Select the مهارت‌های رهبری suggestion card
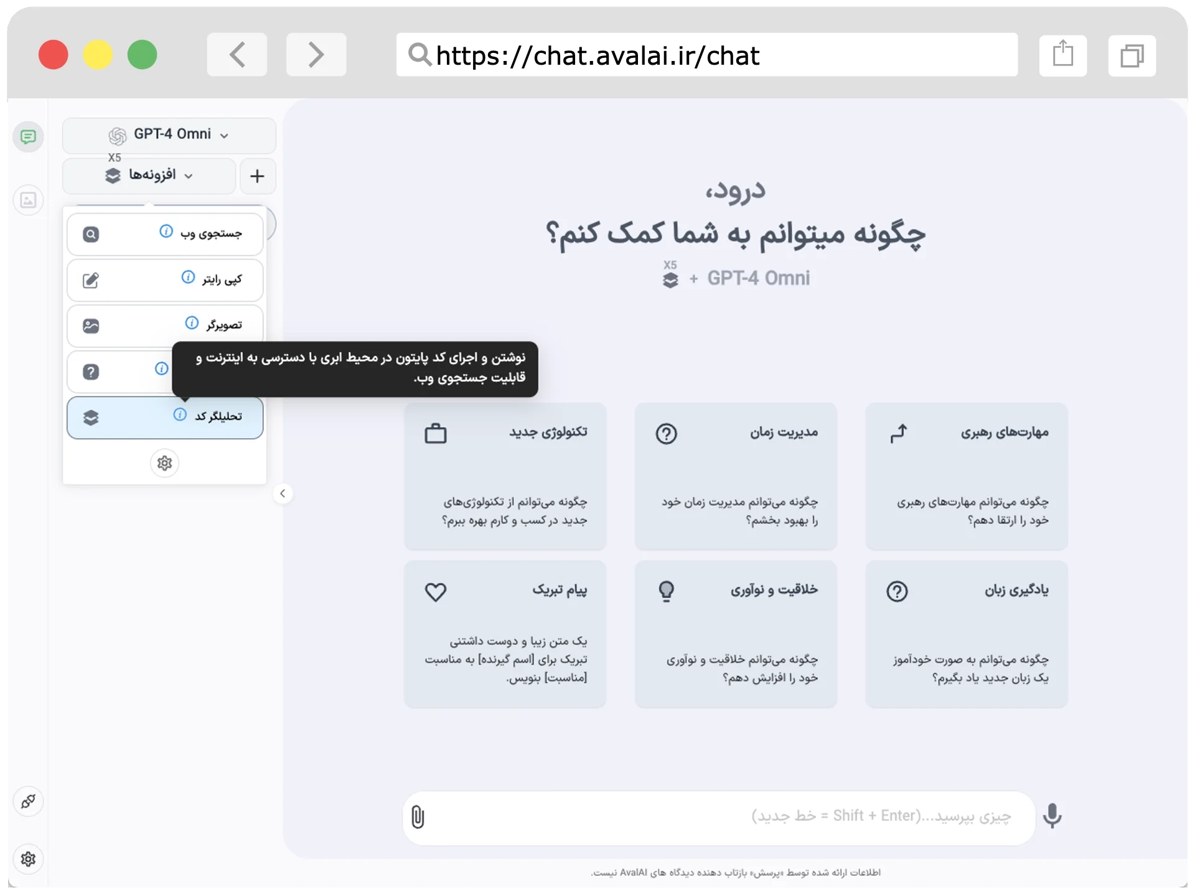This screenshot has height=890, width=1195. pyautogui.click(x=967, y=476)
